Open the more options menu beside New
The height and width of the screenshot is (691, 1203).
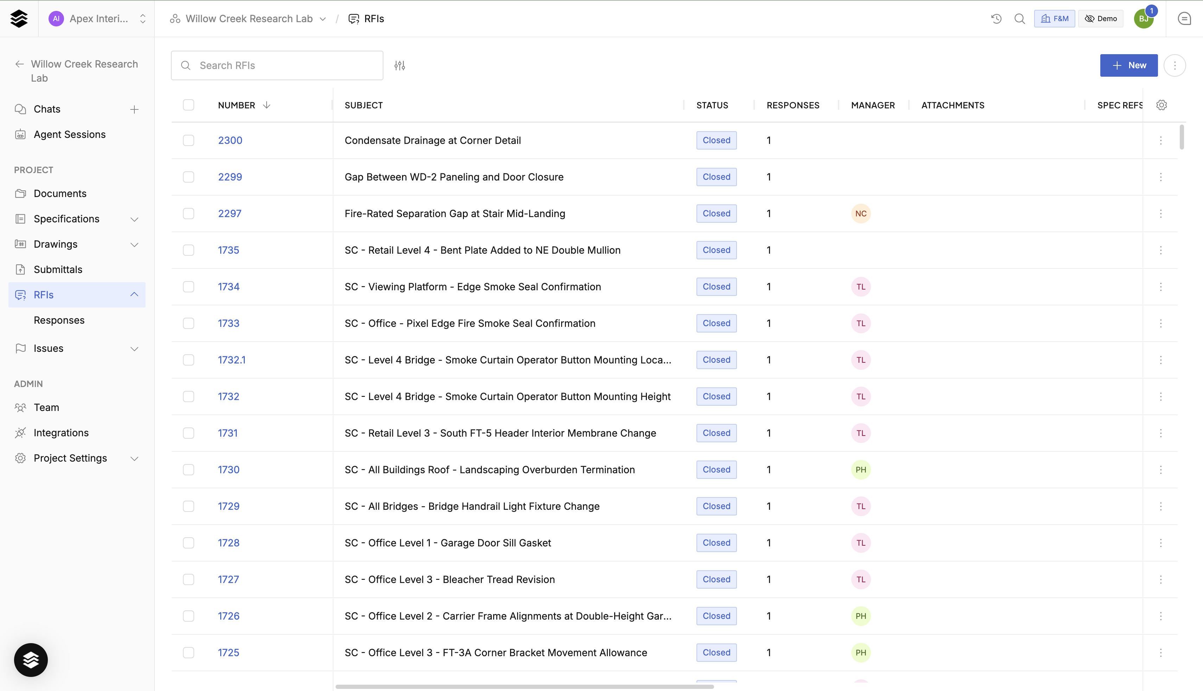pos(1175,65)
